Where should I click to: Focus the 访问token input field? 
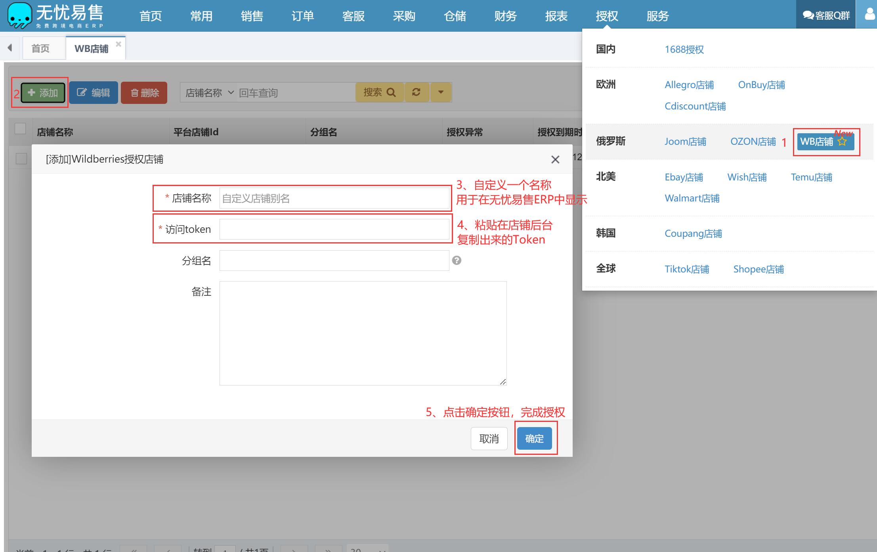334,229
